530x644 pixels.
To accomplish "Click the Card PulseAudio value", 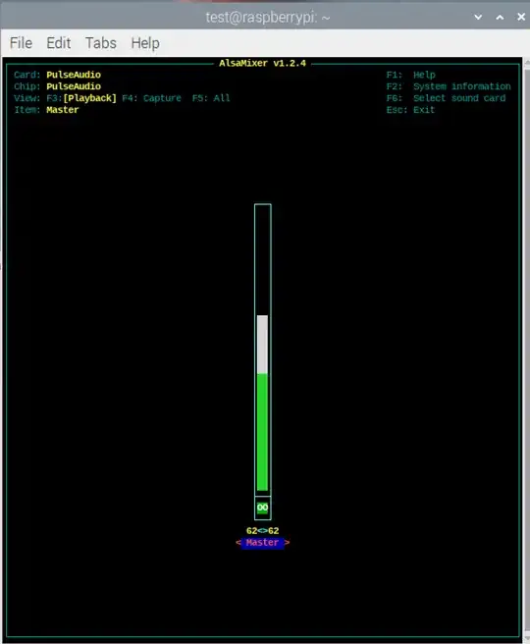I will [x=74, y=75].
